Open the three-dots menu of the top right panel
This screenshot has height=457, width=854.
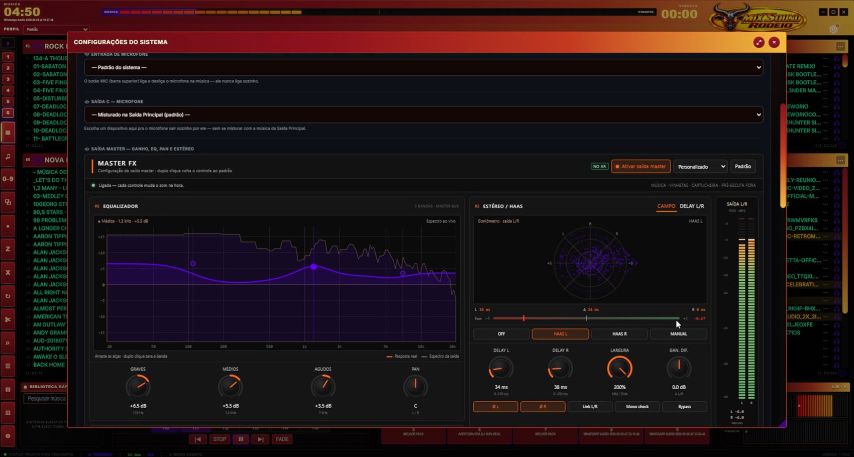pos(840,46)
